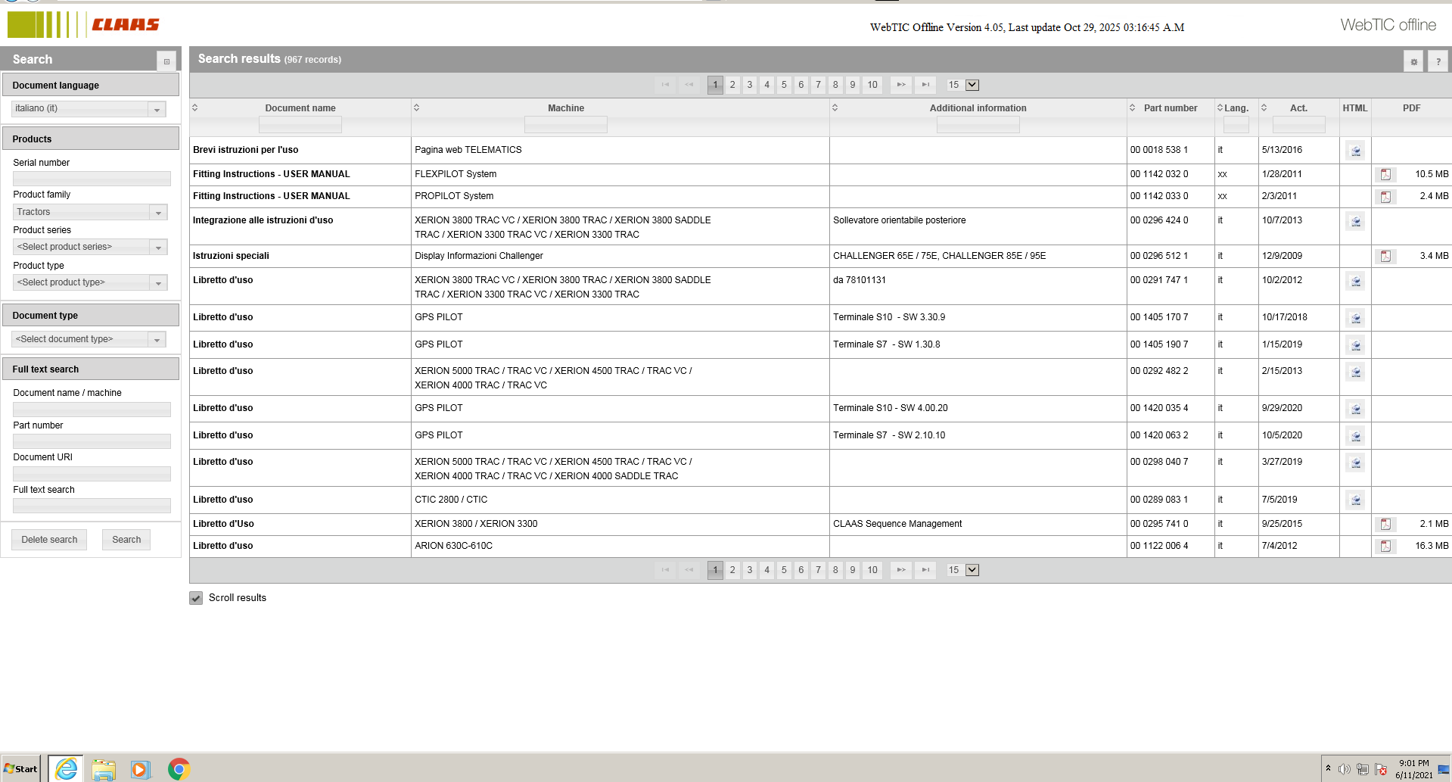Screen dimensions: 1452x782
Task: Sort results by Part number column
Action: point(1132,107)
